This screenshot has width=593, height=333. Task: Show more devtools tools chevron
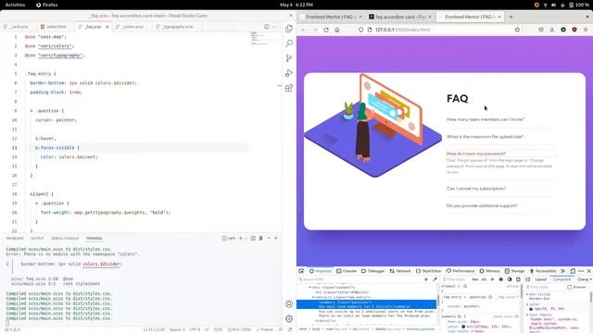click(x=562, y=271)
